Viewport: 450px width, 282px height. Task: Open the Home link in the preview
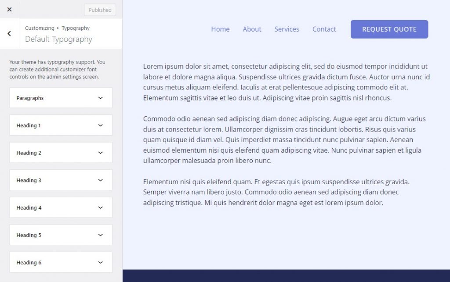pyautogui.click(x=220, y=29)
